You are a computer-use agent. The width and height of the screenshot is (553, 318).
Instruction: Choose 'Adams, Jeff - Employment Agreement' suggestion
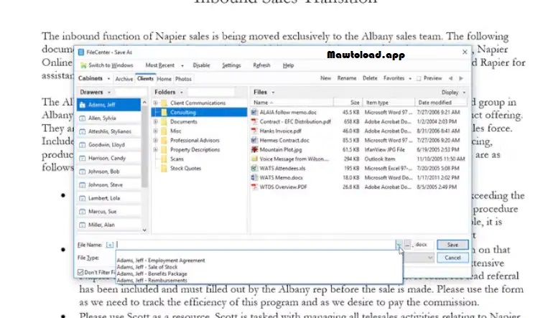(161, 261)
